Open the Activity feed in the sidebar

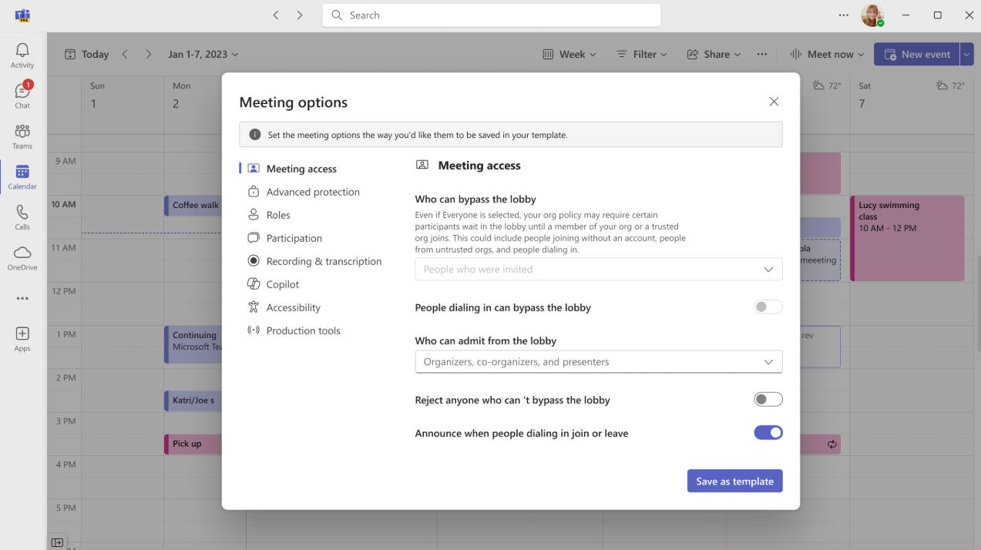(x=22, y=55)
